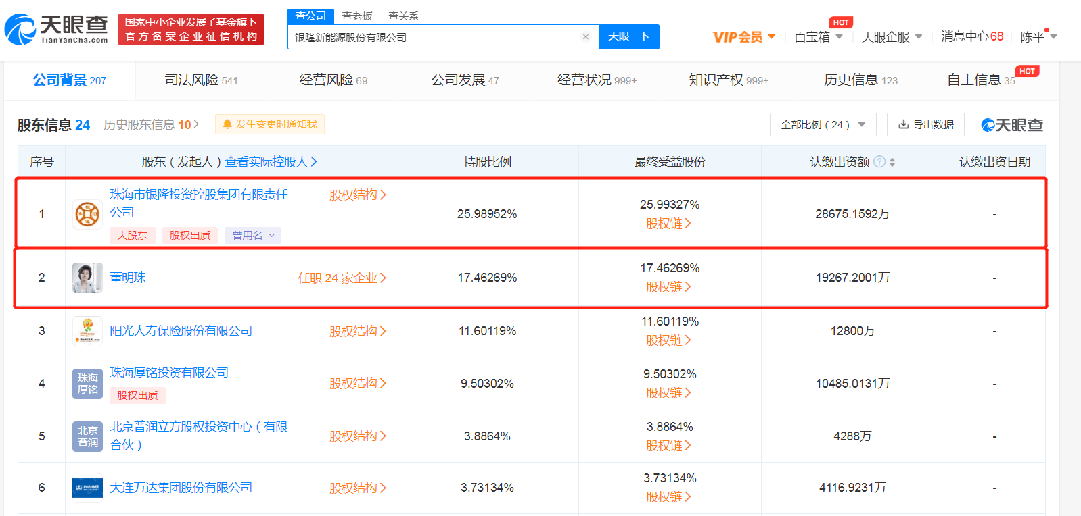Open 大连万达集团股份有限公司 link

pos(181,488)
